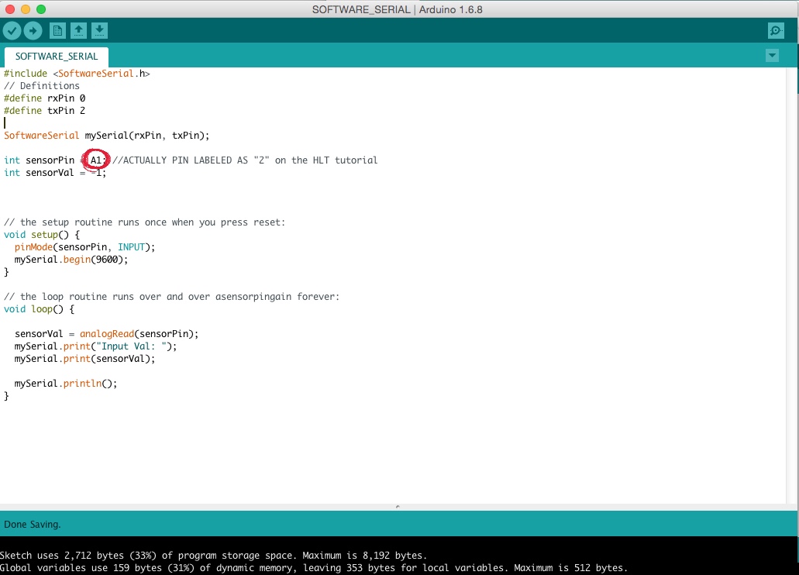Image resolution: width=799 pixels, height=575 pixels.
Task: Expand the tab options dropdown arrow
Action: 772,56
